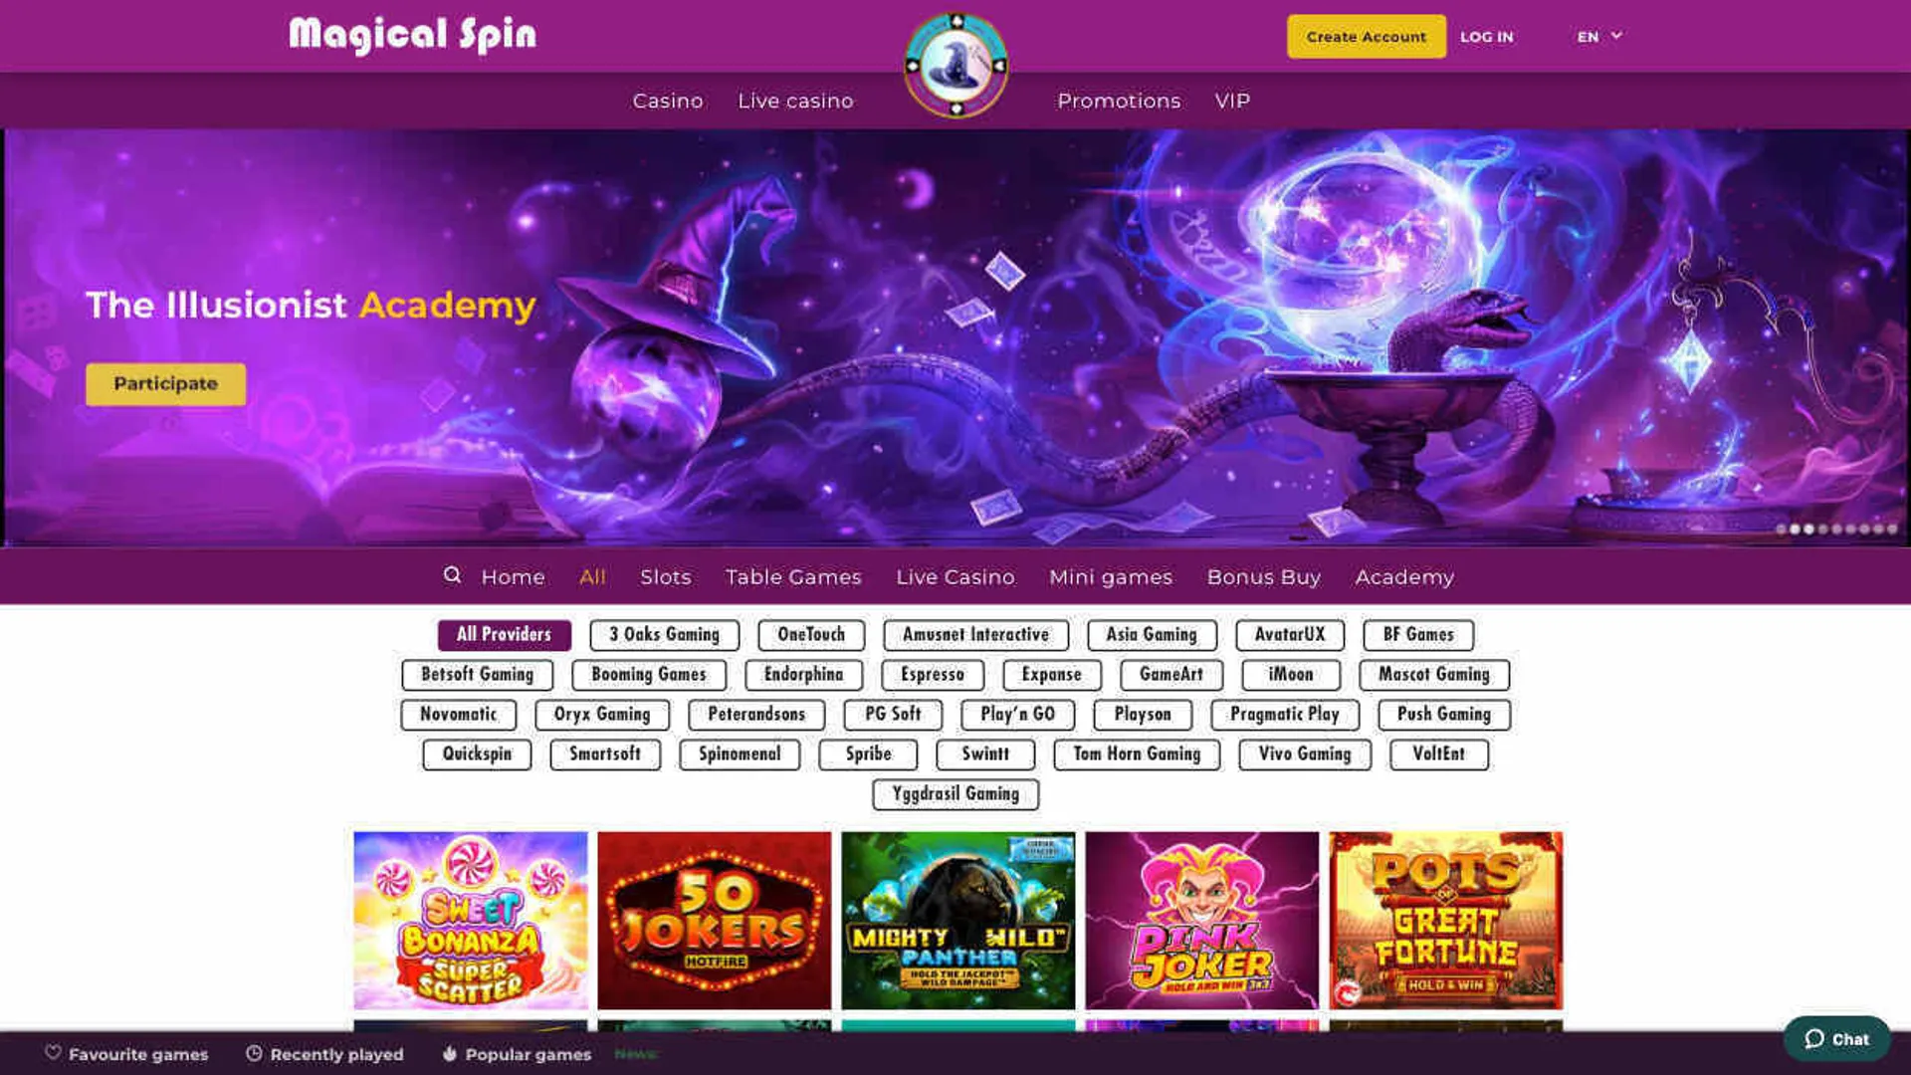Open Sweet Bonanza Super Scatter game
This screenshot has width=1911, height=1075.
point(470,921)
